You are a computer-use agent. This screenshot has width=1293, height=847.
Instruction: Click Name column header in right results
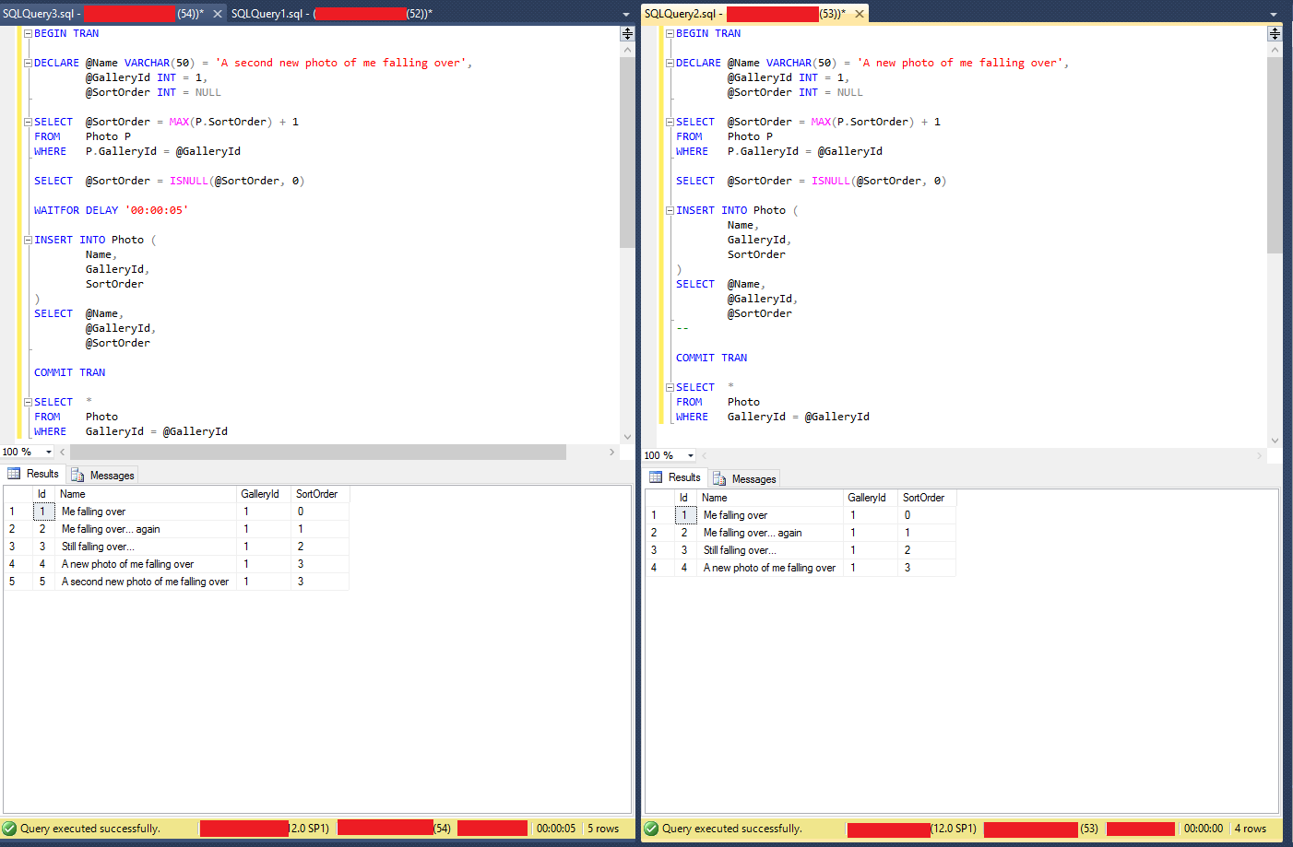pos(770,498)
